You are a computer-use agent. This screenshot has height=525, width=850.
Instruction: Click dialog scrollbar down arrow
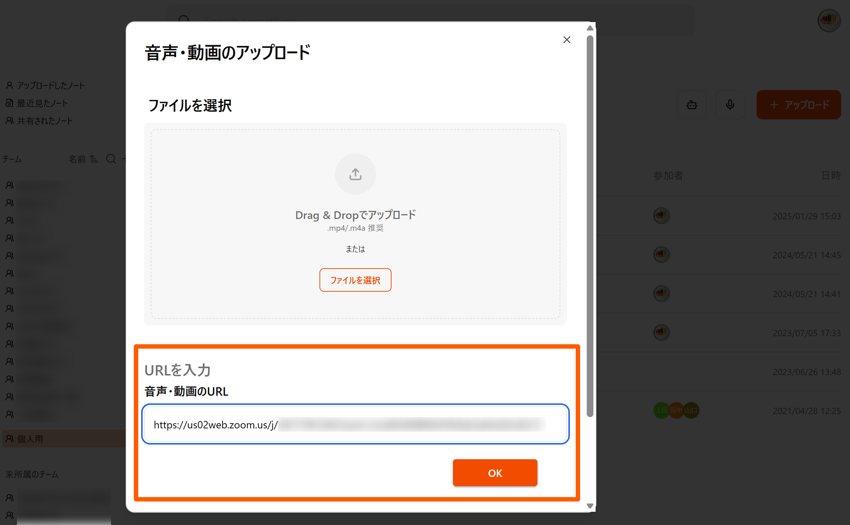click(x=590, y=506)
